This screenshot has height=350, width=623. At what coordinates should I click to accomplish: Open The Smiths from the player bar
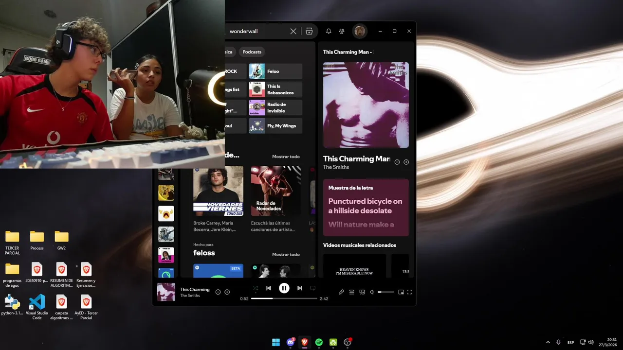click(190, 296)
